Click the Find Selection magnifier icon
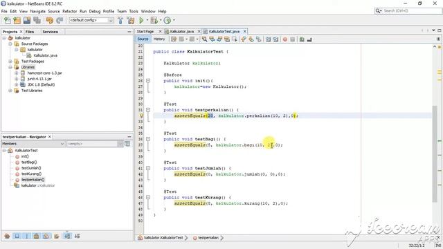 pyautogui.click(x=205, y=39)
